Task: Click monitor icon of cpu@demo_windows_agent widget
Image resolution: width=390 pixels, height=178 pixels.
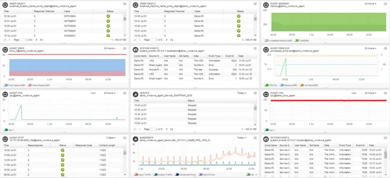Action: pos(5,94)
